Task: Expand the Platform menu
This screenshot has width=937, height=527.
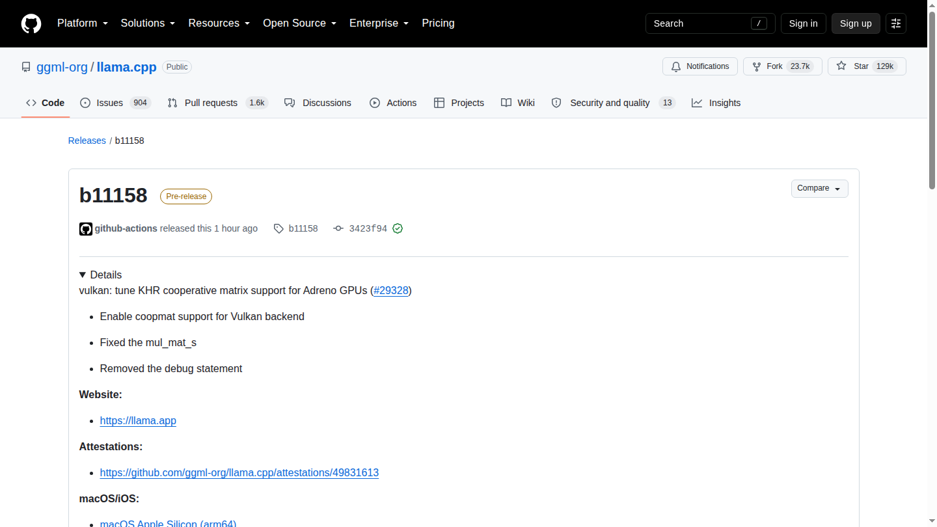Action: pos(83,23)
